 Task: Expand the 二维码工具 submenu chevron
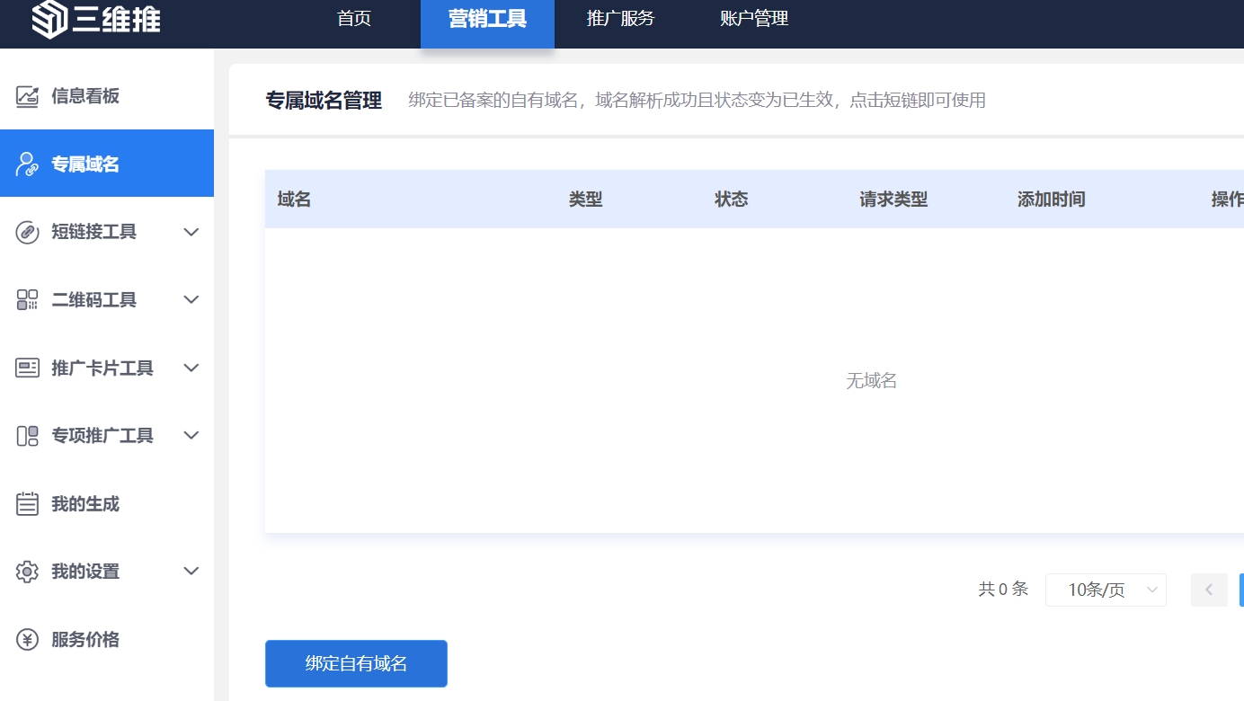coord(191,300)
